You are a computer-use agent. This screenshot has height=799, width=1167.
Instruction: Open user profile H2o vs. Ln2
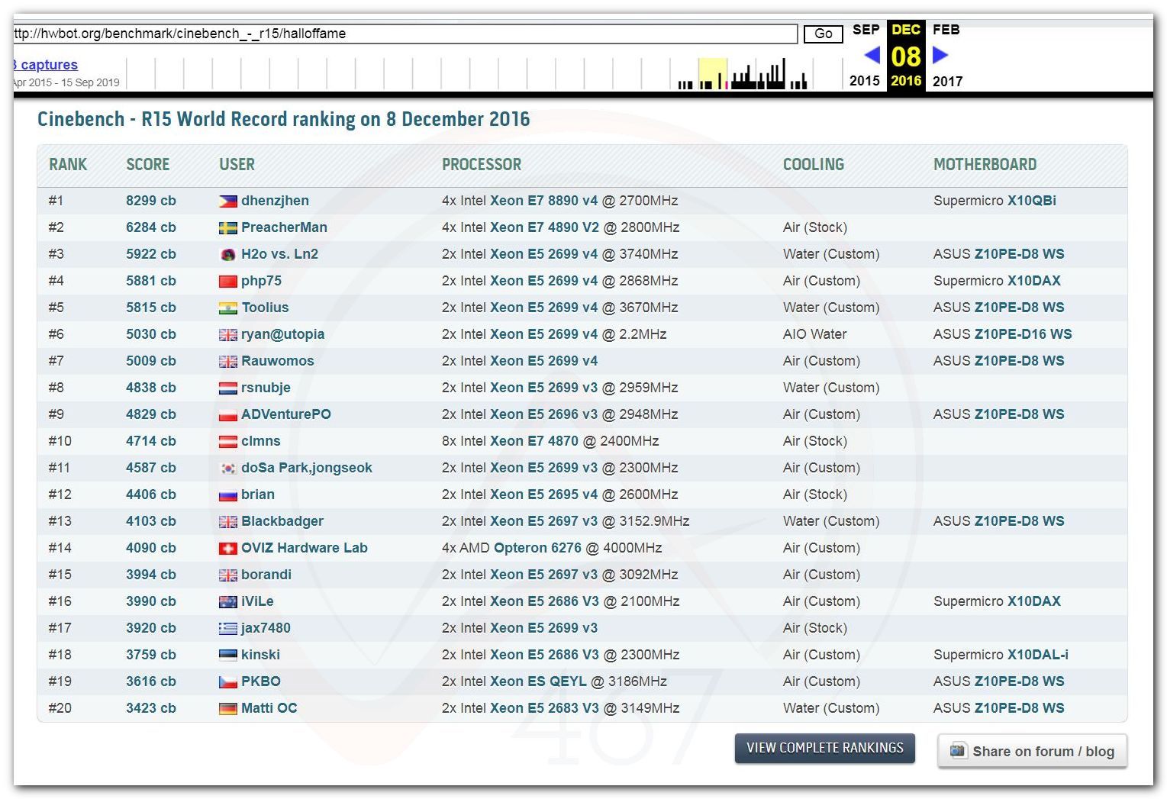pyautogui.click(x=279, y=254)
